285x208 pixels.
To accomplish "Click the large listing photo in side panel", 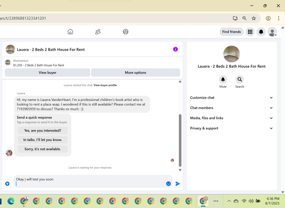I will pyautogui.click(x=231, y=54).
